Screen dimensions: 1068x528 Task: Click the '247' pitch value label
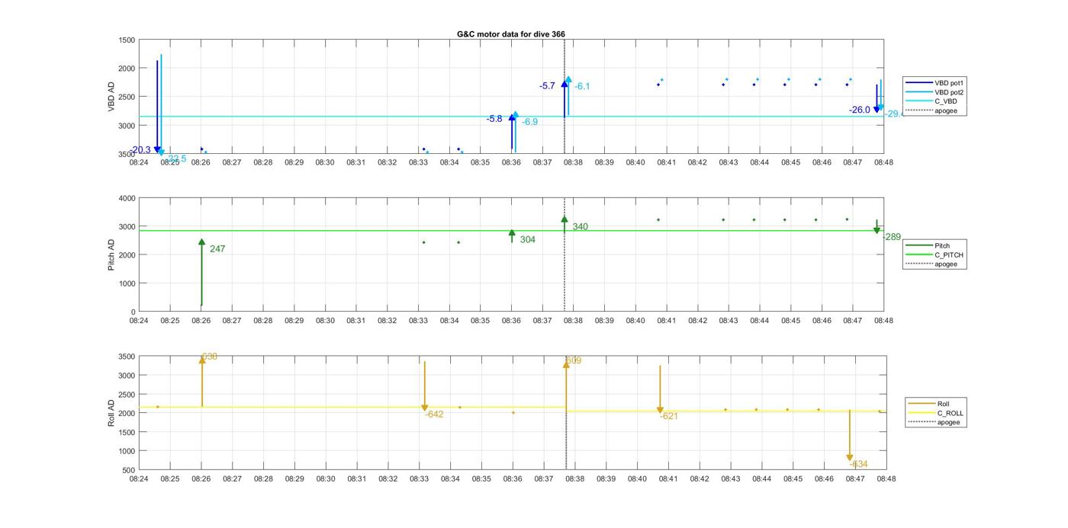(x=217, y=249)
